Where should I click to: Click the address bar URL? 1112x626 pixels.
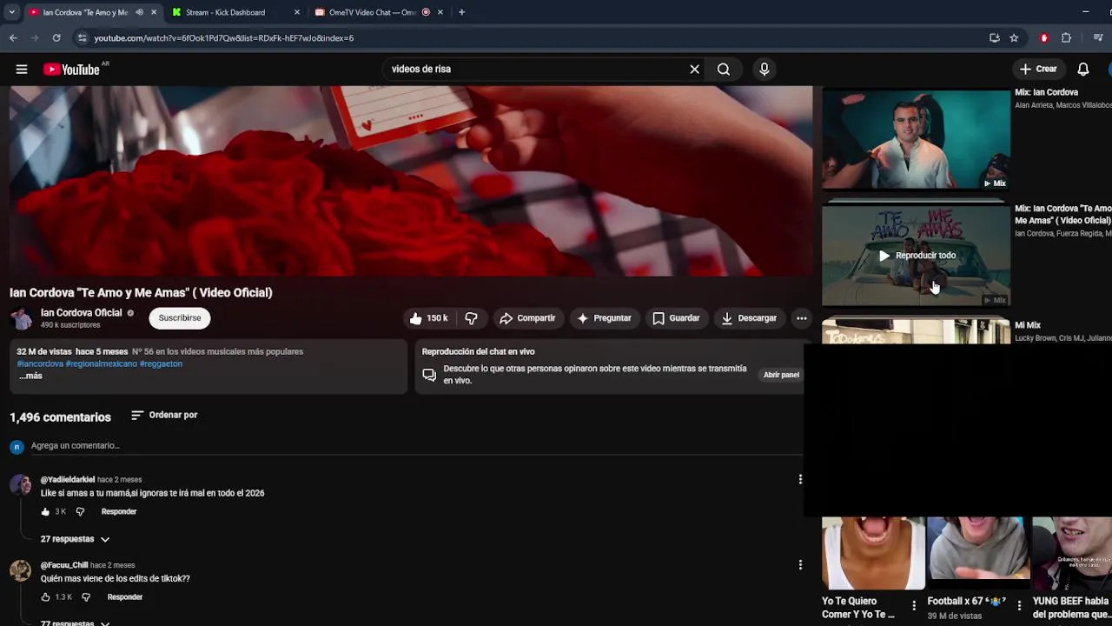[x=223, y=38]
